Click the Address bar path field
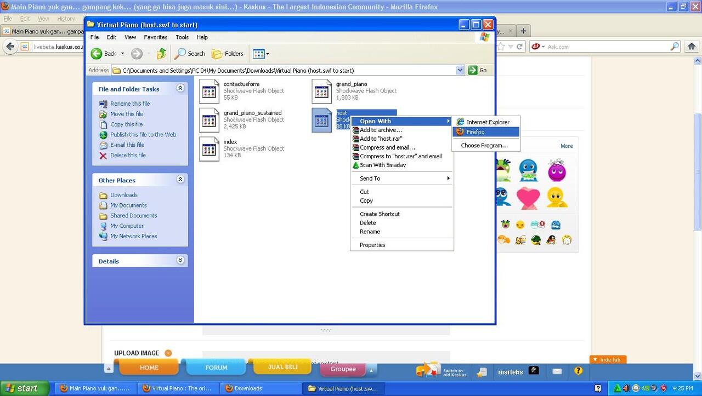Image resolution: width=702 pixels, height=396 pixels. point(287,70)
